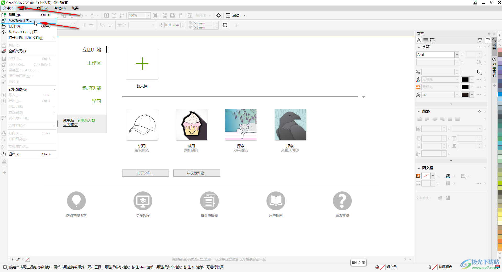Screen dimensions: 502x272
Task: Open the 学习 welcome section
Action: pos(97,101)
